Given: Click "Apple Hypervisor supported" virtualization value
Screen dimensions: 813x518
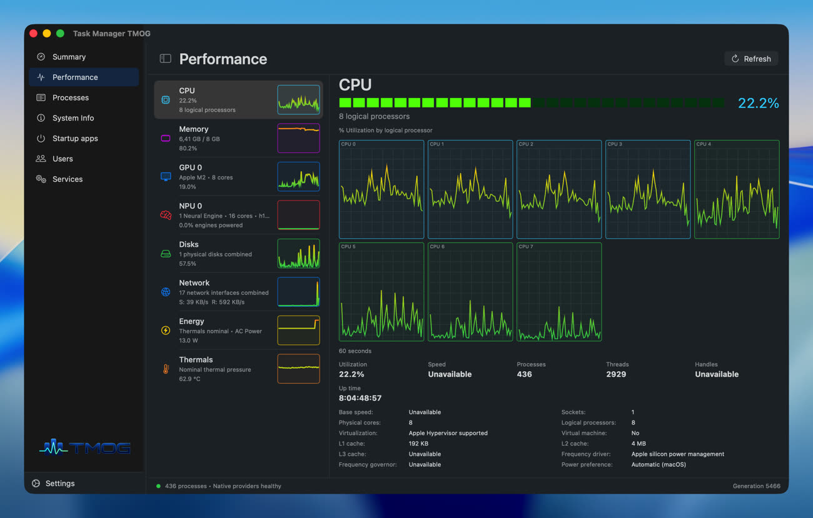Looking at the screenshot, I should coord(448,433).
